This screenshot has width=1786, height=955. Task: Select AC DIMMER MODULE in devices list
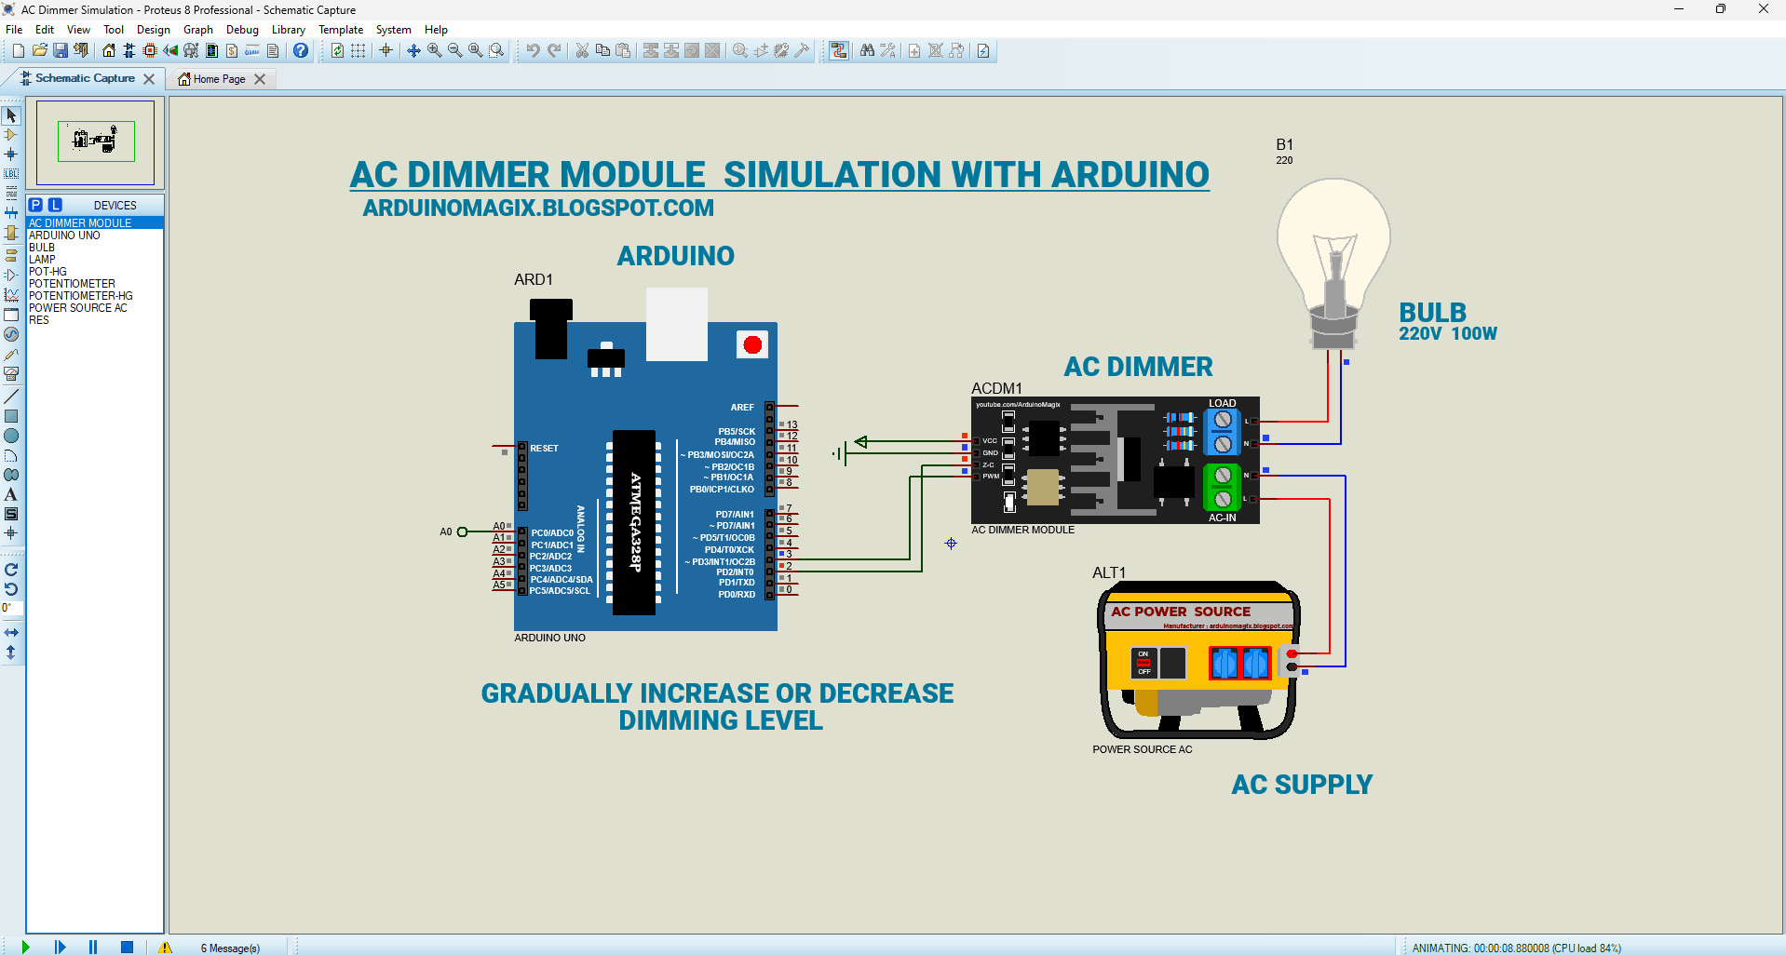click(x=95, y=223)
